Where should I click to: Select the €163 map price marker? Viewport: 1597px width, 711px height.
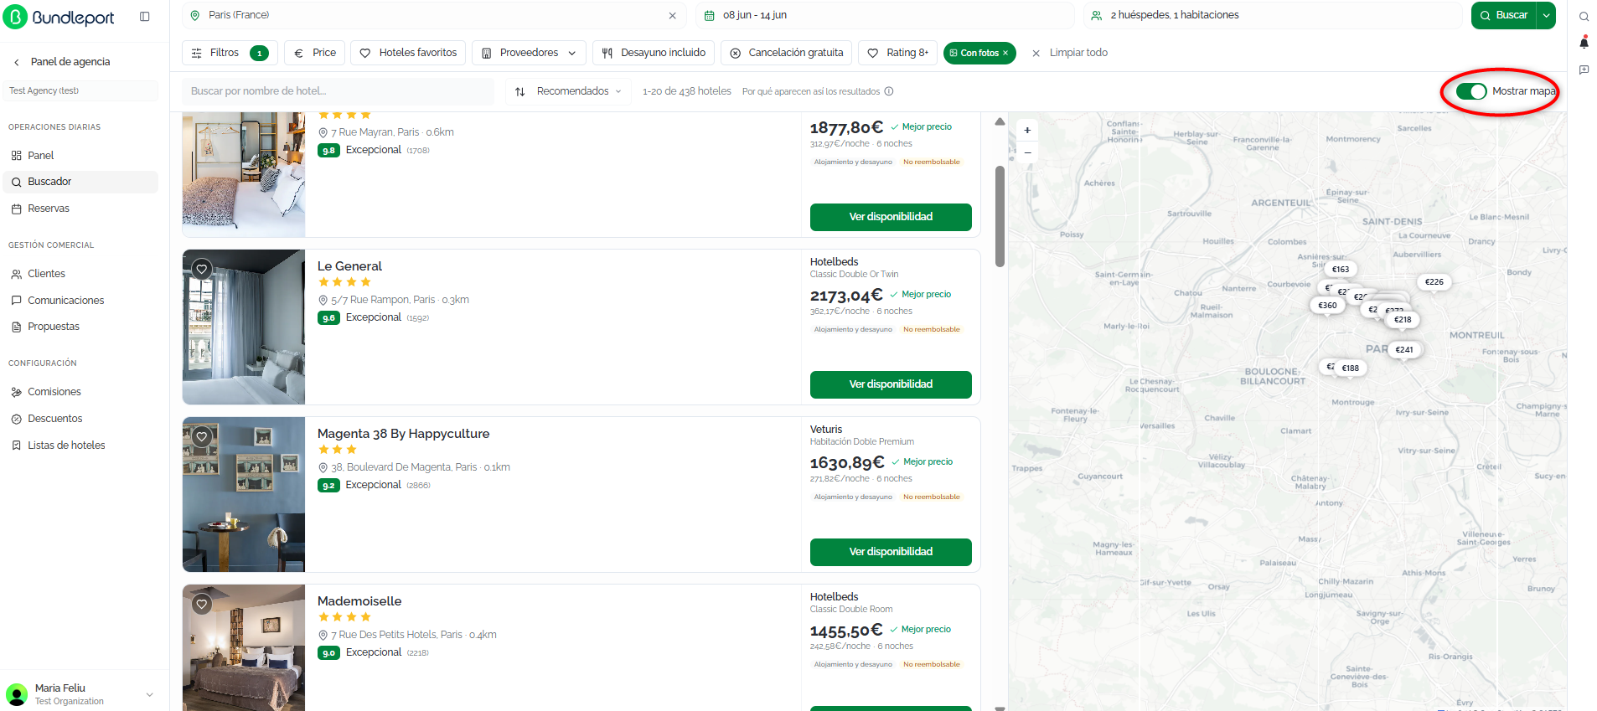[1341, 270]
